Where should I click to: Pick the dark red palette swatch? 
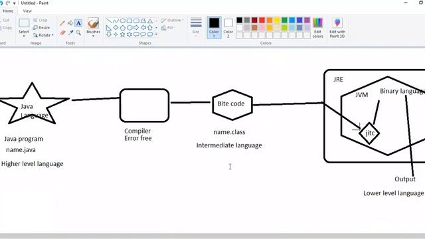pos(254,21)
